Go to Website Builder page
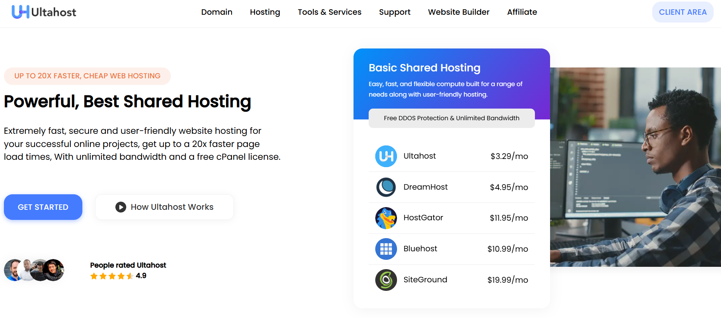 pos(459,12)
